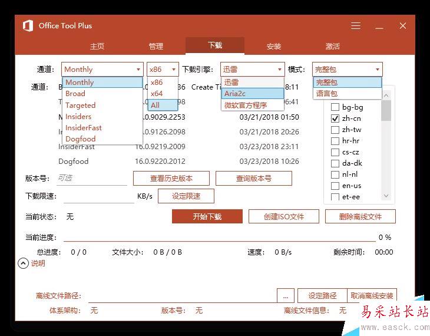Open the 下载 tab

pos(215,45)
